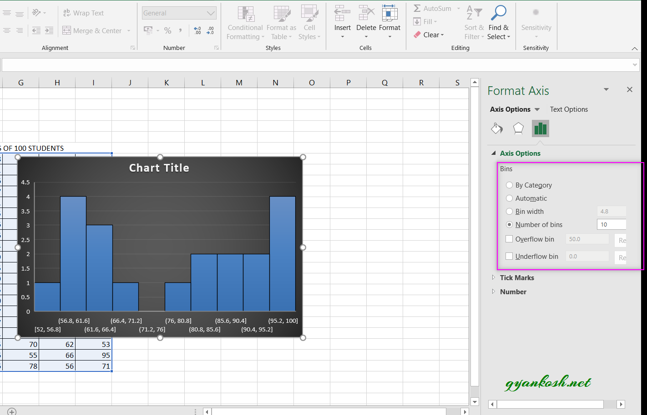
Task: Open Number format dialog launcher
Action: (x=217, y=48)
